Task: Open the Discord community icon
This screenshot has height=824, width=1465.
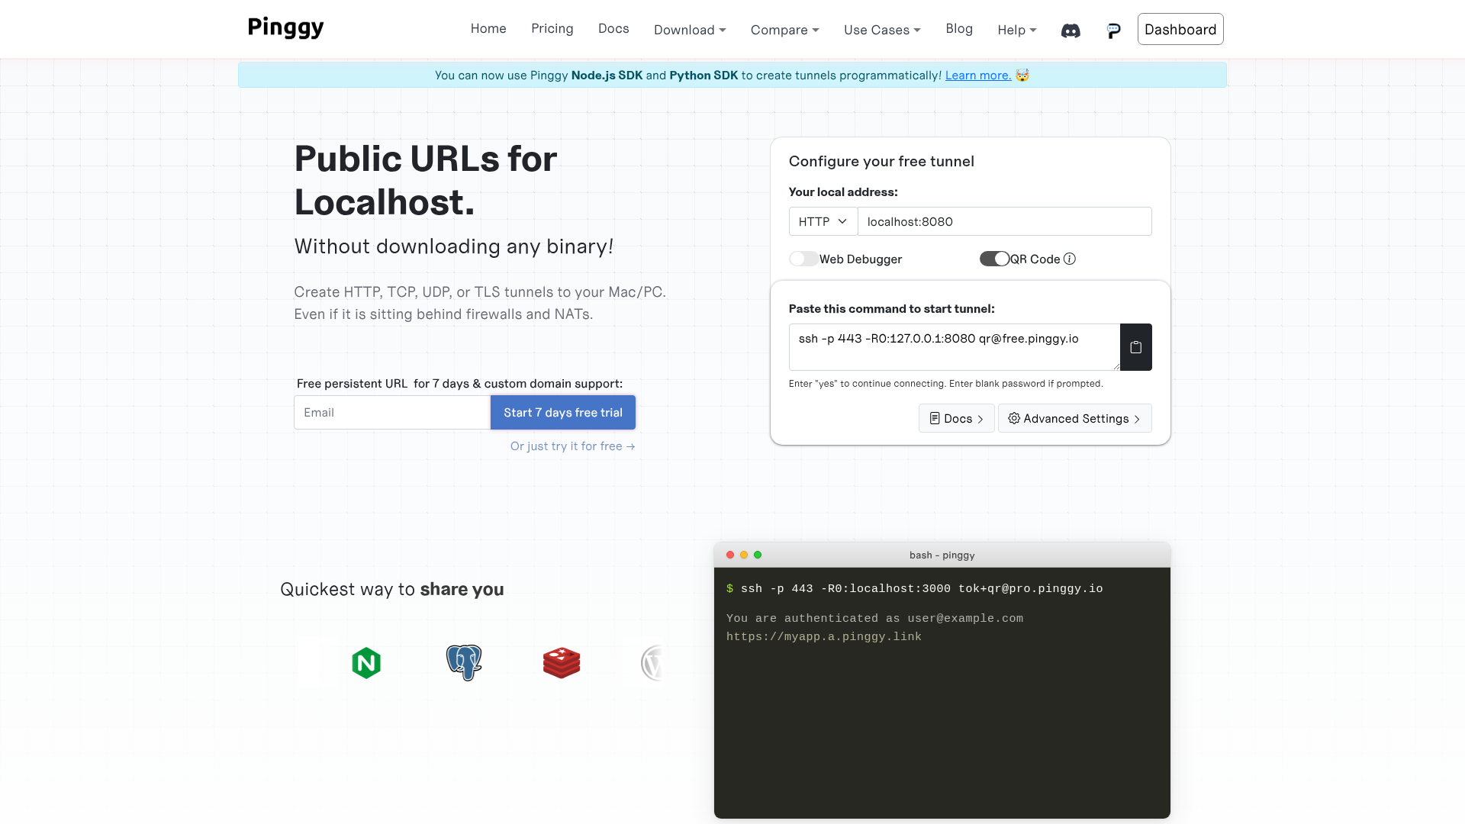Action: (x=1071, y=31)
